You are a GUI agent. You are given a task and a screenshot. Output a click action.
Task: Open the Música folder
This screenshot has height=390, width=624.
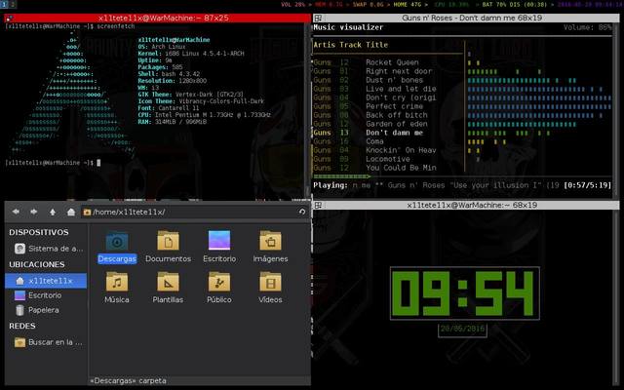click(x=117, y=288)
